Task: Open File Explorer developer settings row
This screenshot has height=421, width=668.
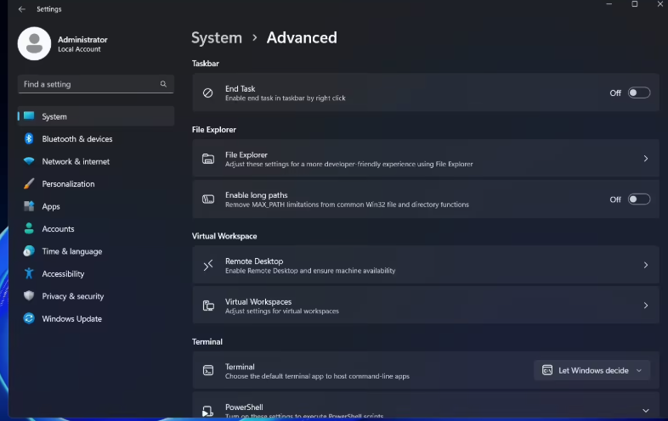Action: click(x=425, y=159)
